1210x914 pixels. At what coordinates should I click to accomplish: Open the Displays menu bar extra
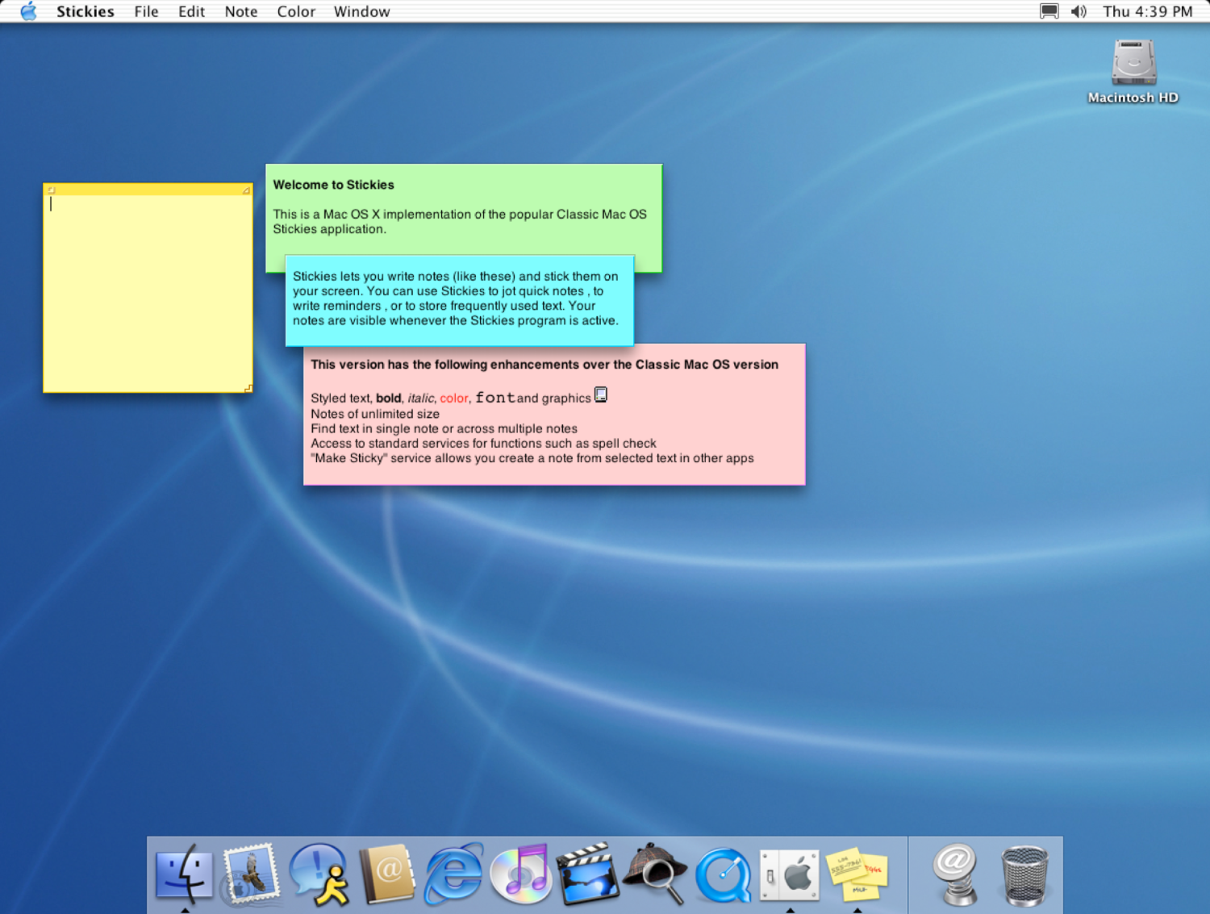(1049, 12)
